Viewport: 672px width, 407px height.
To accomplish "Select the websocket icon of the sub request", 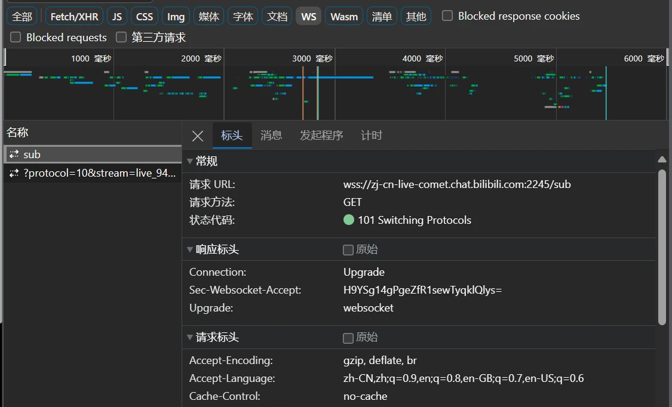I will (14, 154).
